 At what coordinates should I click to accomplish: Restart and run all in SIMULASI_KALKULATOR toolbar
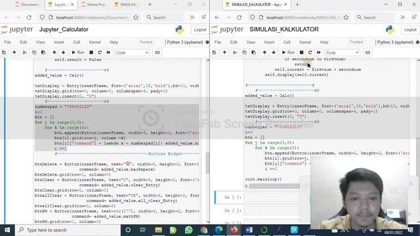click(318, 52)
